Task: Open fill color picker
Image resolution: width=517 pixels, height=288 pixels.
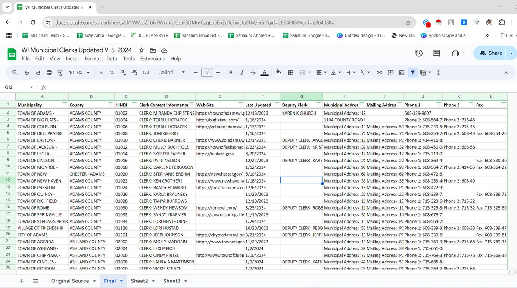Action: pos(279,73)
